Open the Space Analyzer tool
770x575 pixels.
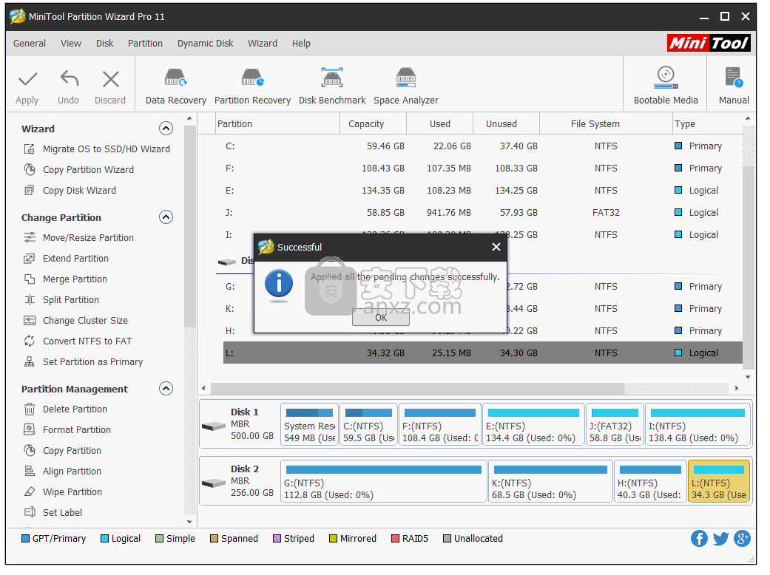pos(405,86)
